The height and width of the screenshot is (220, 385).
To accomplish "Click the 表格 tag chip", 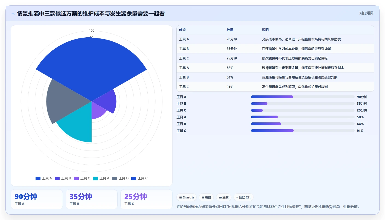I will pyautogui.click(x=206, y=197).
